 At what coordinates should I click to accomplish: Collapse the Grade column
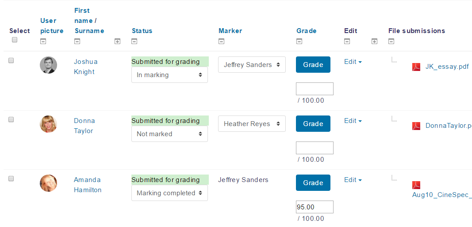click(299, 42)
